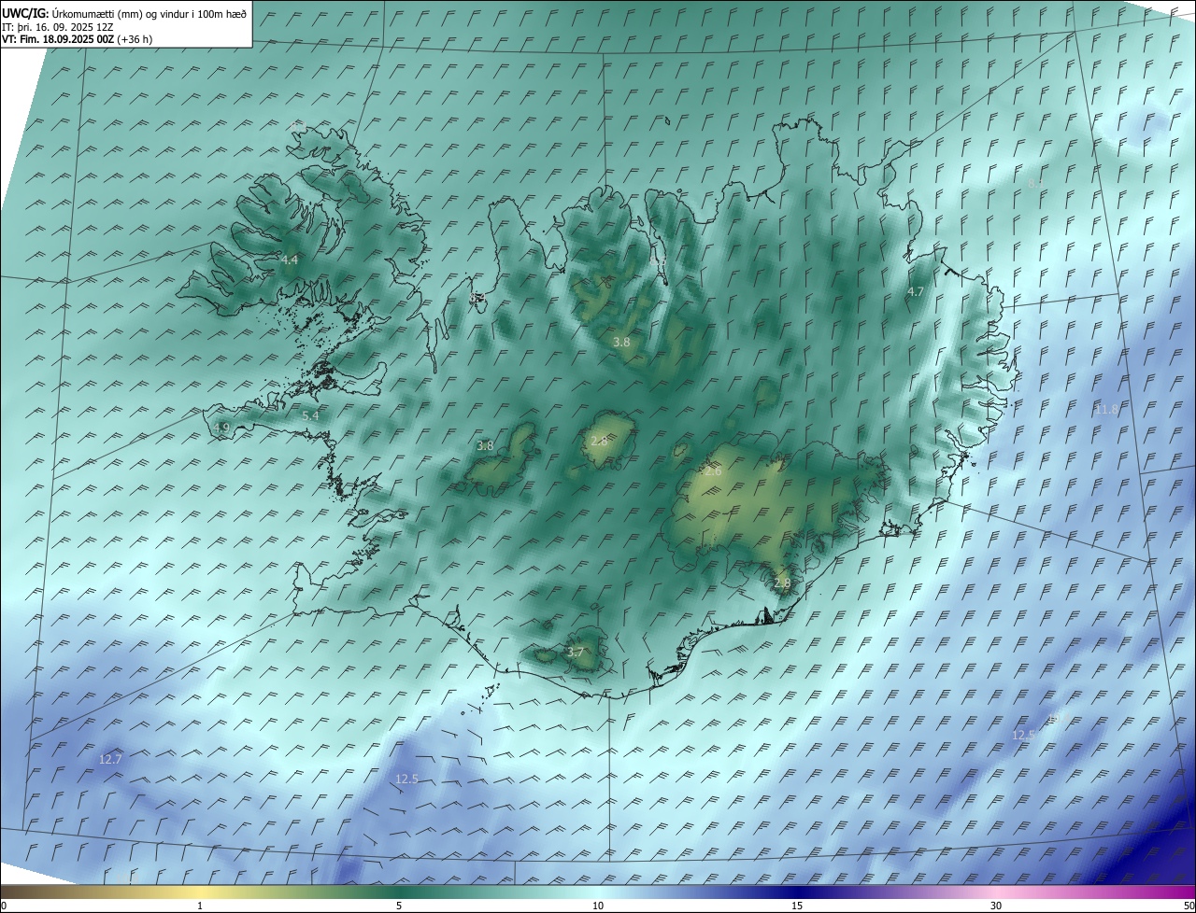Click the 3.7 value label
The height and width of the screenshot is (913, 1196).
pos(576,653)
